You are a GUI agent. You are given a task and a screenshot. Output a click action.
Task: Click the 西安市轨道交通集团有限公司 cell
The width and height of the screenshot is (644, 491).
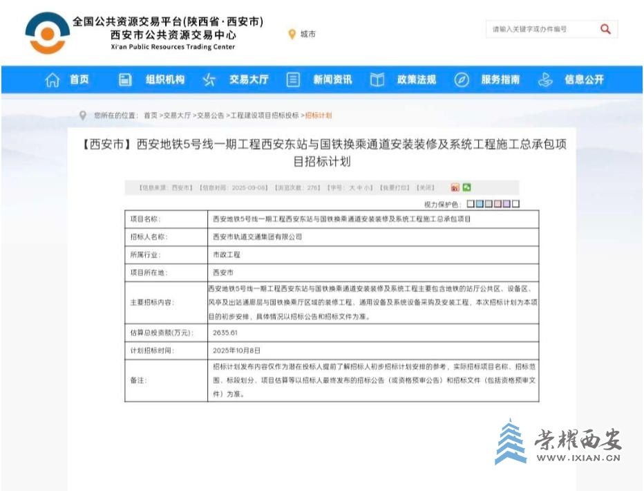click(373, 237)
